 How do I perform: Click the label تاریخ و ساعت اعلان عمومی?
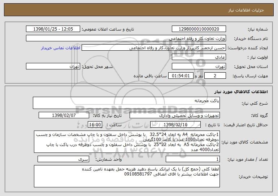click(108, 29)
